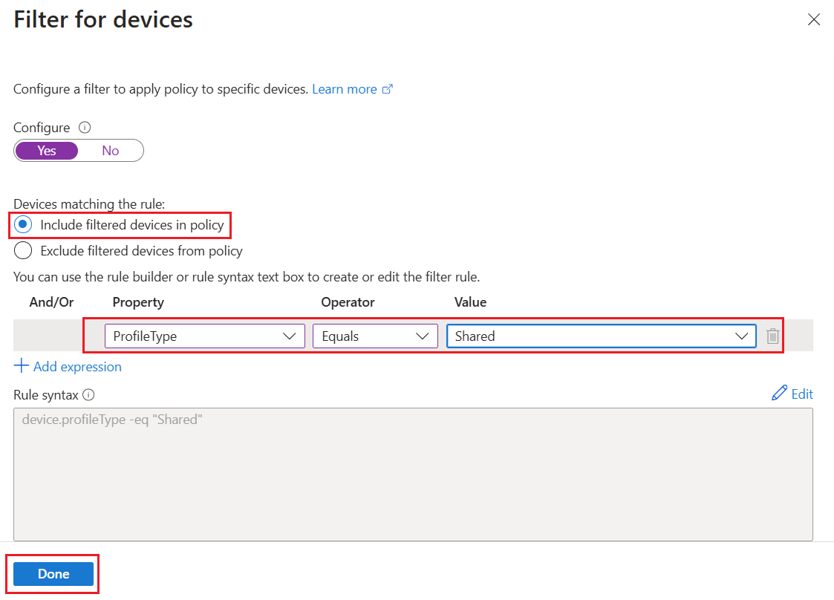Click the plus icon to add expression

point(22,366)
